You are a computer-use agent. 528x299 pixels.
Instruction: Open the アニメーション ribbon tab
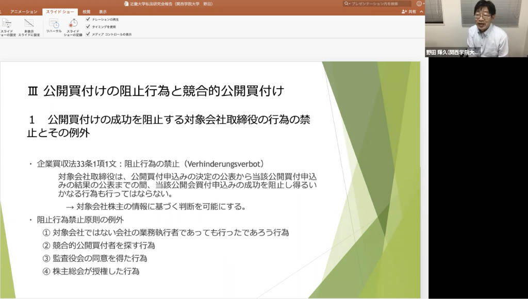click(24, 12)
